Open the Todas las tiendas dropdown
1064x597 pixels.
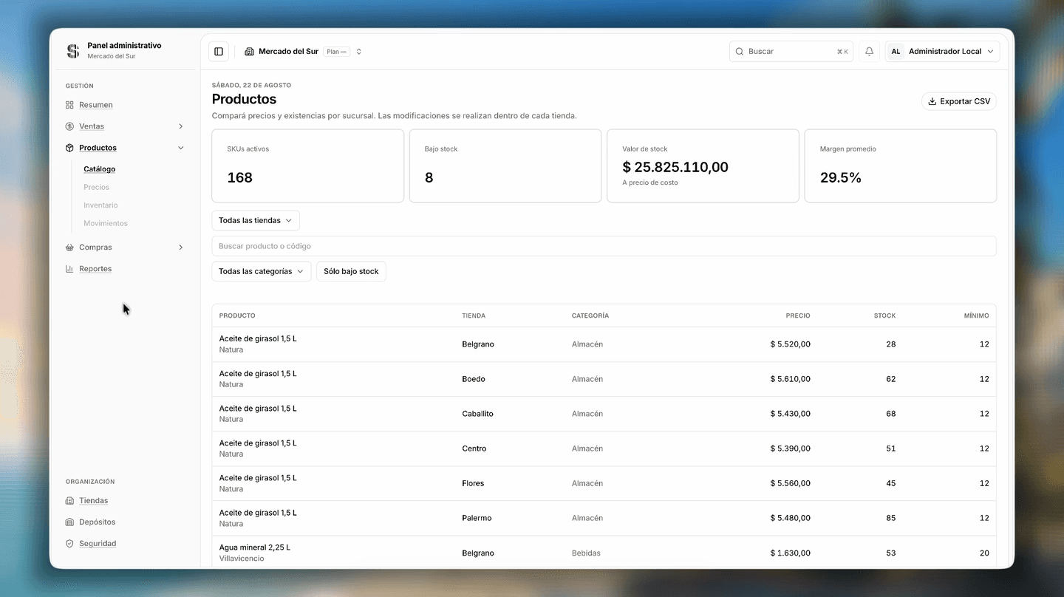coord(256,220)
